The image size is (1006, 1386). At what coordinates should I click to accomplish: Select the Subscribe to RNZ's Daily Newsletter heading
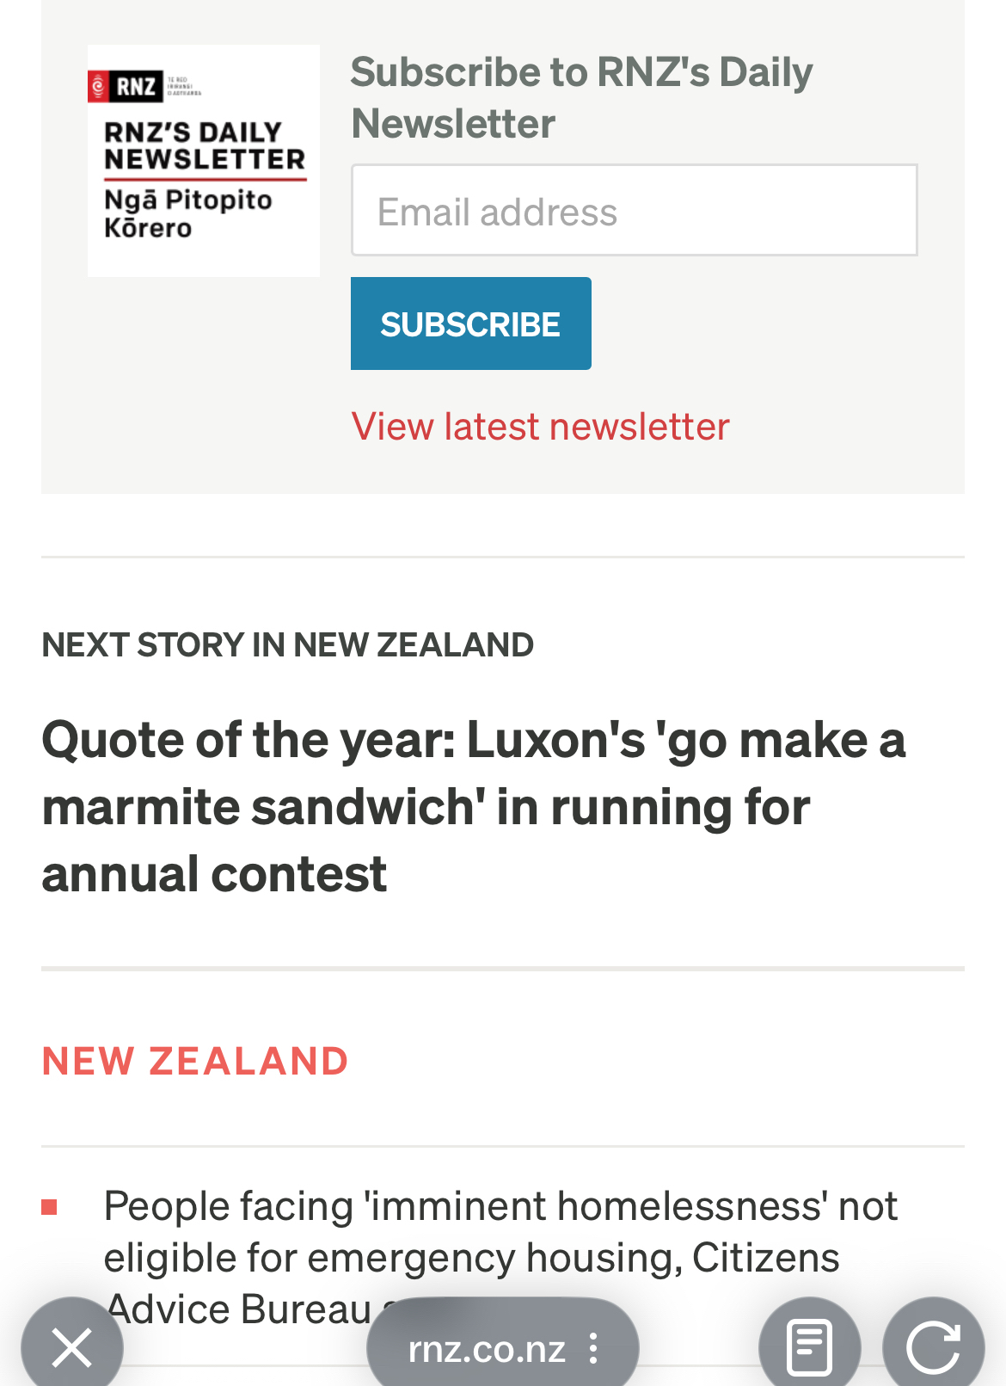pos(581,97)
